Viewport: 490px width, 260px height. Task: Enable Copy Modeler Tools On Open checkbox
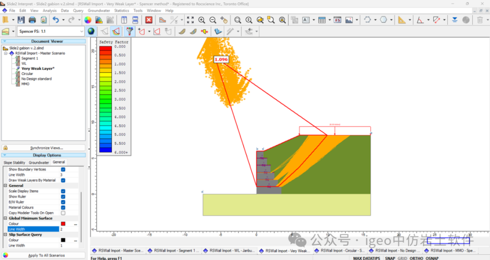point(63,213)
